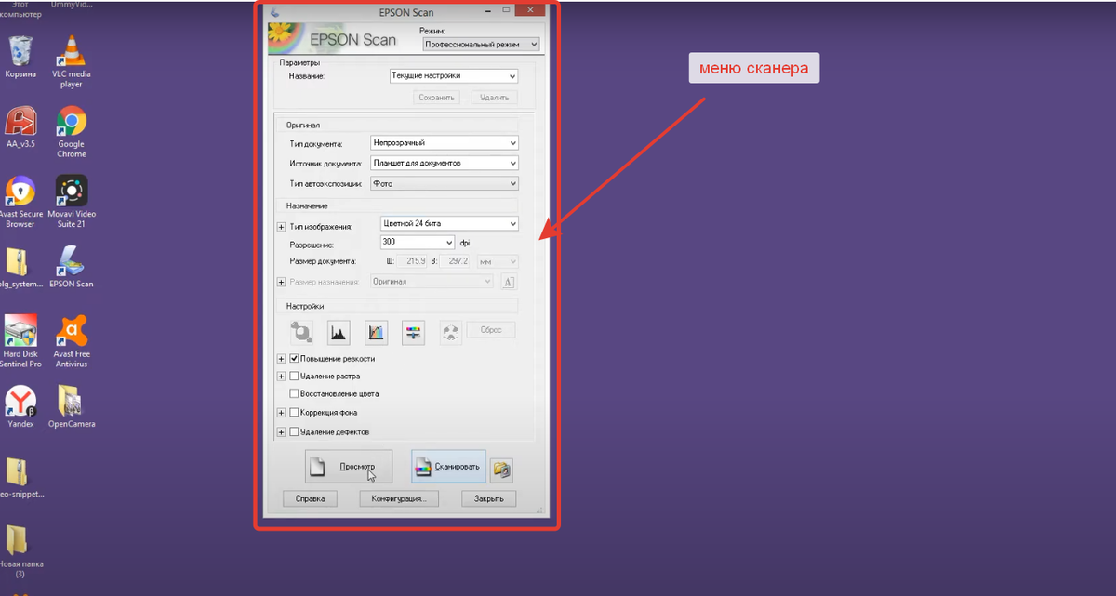
Task: Click the orientation 'A' icon button
Action: [509, 282]
